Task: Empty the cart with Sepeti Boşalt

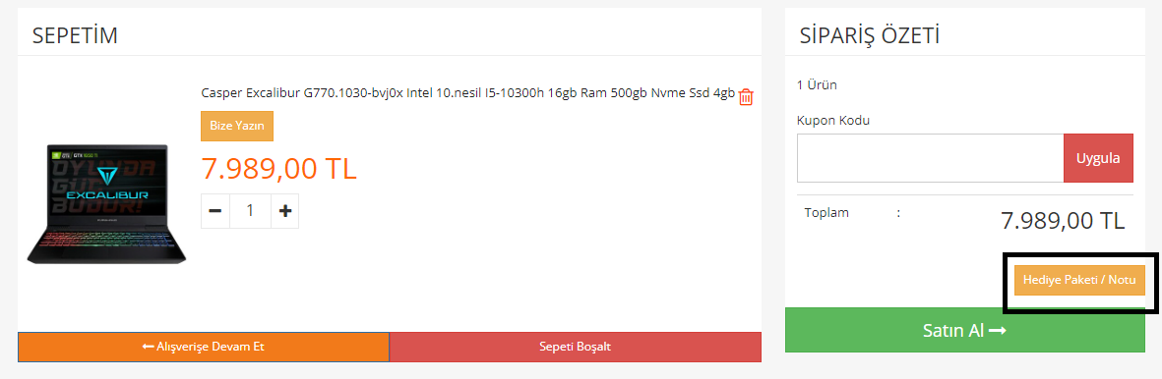Action: point(575,347)
